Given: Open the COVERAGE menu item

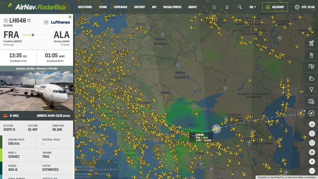Looking at the screenshot, I should [121, 7].
